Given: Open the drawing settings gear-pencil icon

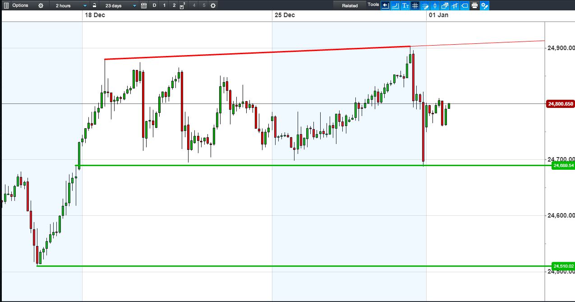Looking at the screenshot, I should point(484,5).
